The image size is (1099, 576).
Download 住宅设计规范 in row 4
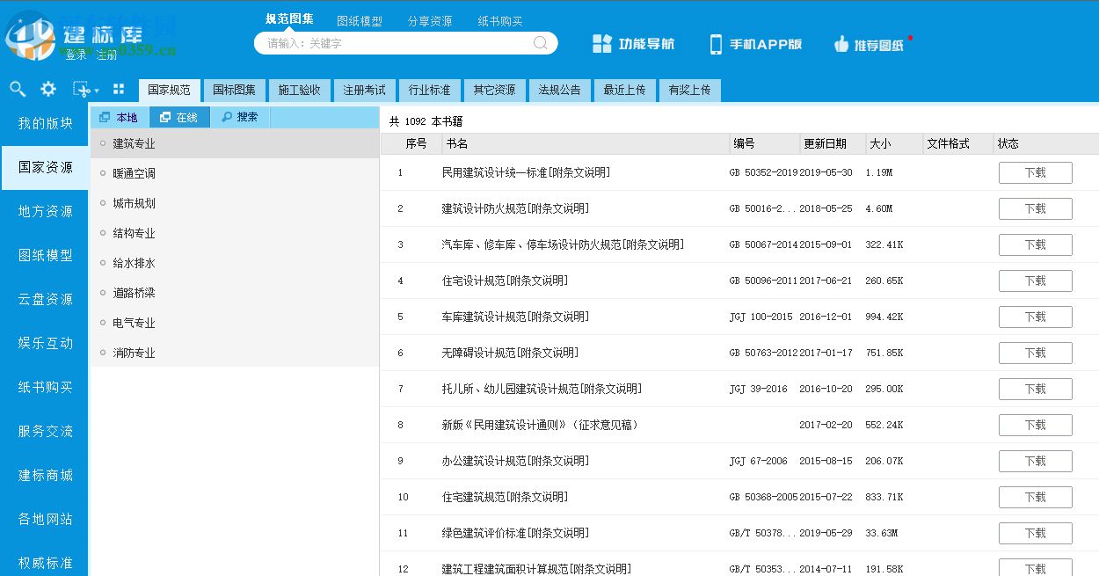1035,281
